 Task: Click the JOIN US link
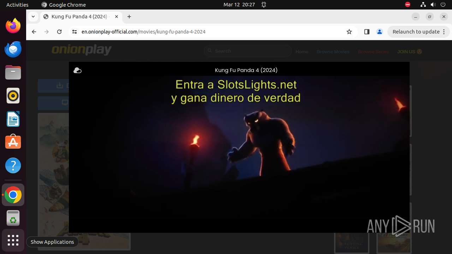410,52
